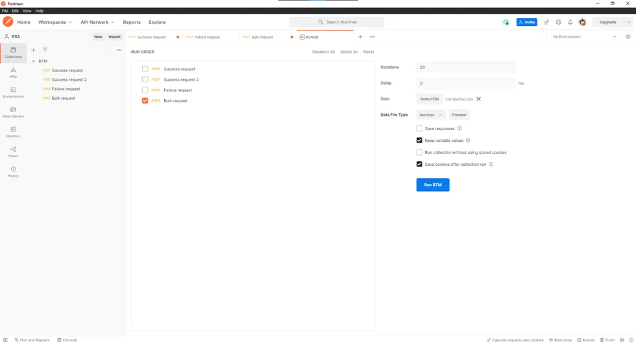Open the dropdown arrow next to Upgrade
The width and height of the screenshot is (636, 344).
629,22
